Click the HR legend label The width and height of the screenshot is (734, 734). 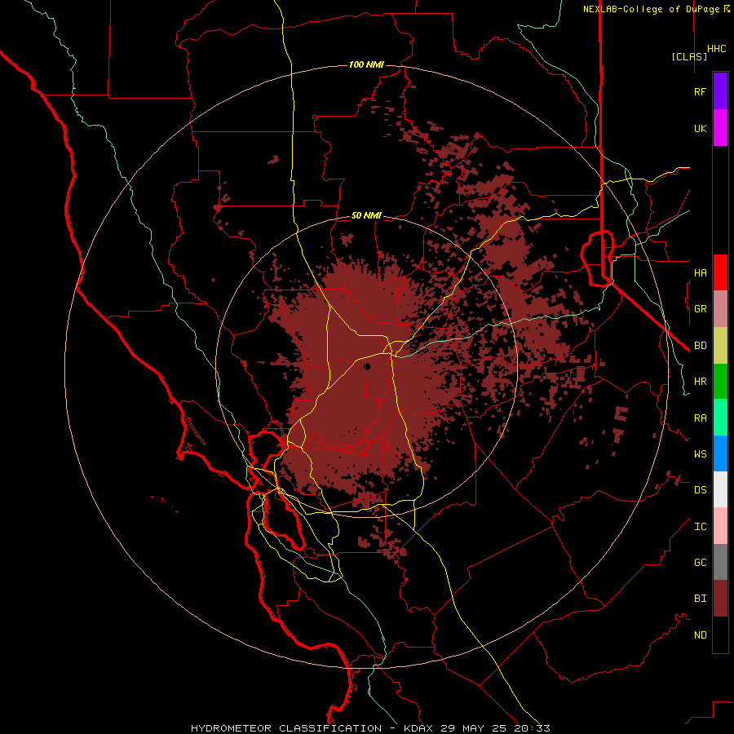700,382
